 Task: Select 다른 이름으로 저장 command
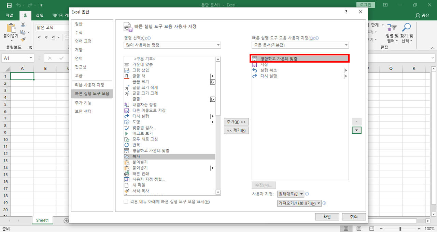[x=169, y=111]
